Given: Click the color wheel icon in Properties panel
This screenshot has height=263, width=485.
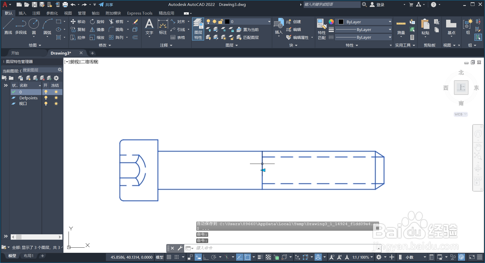Looking at the screenshot, I should coord(331,22).
